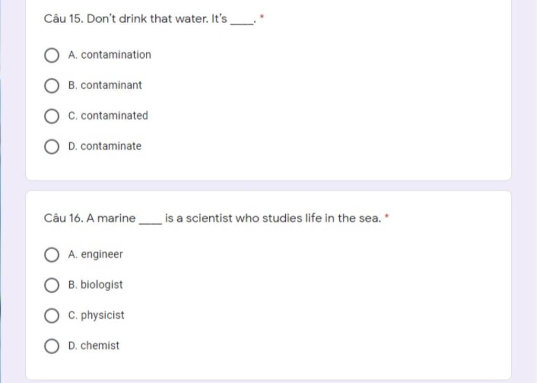The image size is (537, 383).
Task: Select radio button for A. contamination
Action: click(x=52, y=55)
